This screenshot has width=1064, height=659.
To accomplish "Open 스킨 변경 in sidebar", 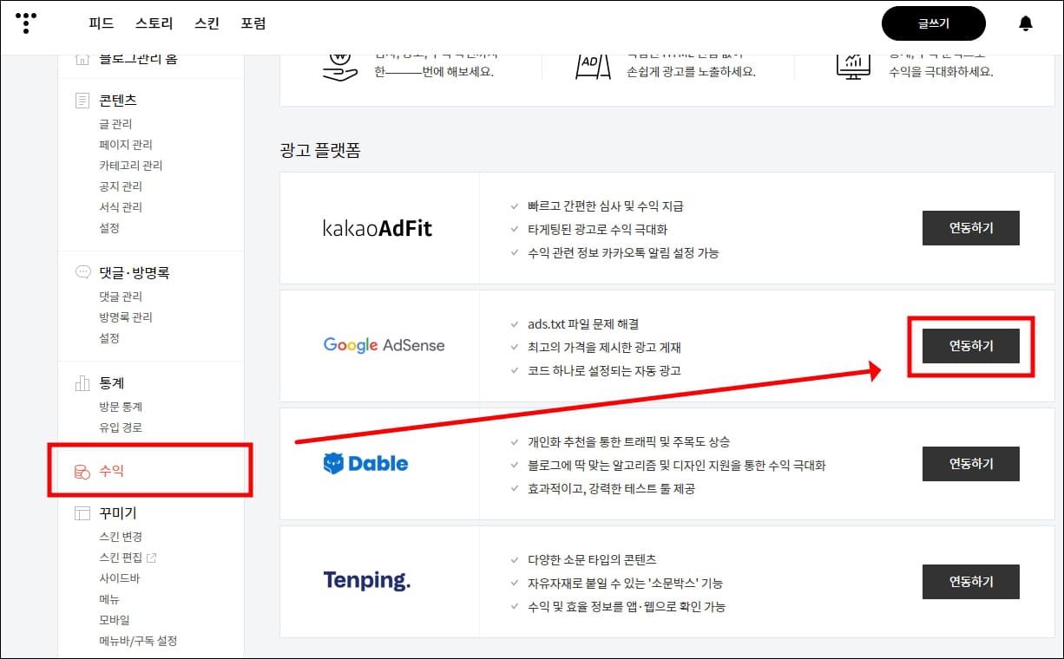I will click(121, 537).
